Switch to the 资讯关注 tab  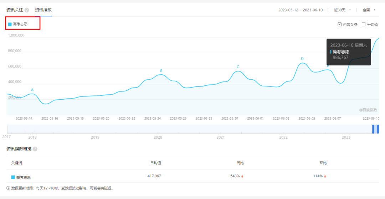point(15,10)
